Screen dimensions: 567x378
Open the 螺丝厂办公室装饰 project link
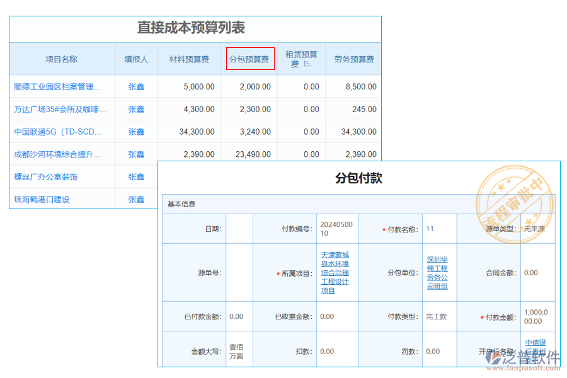46,177
